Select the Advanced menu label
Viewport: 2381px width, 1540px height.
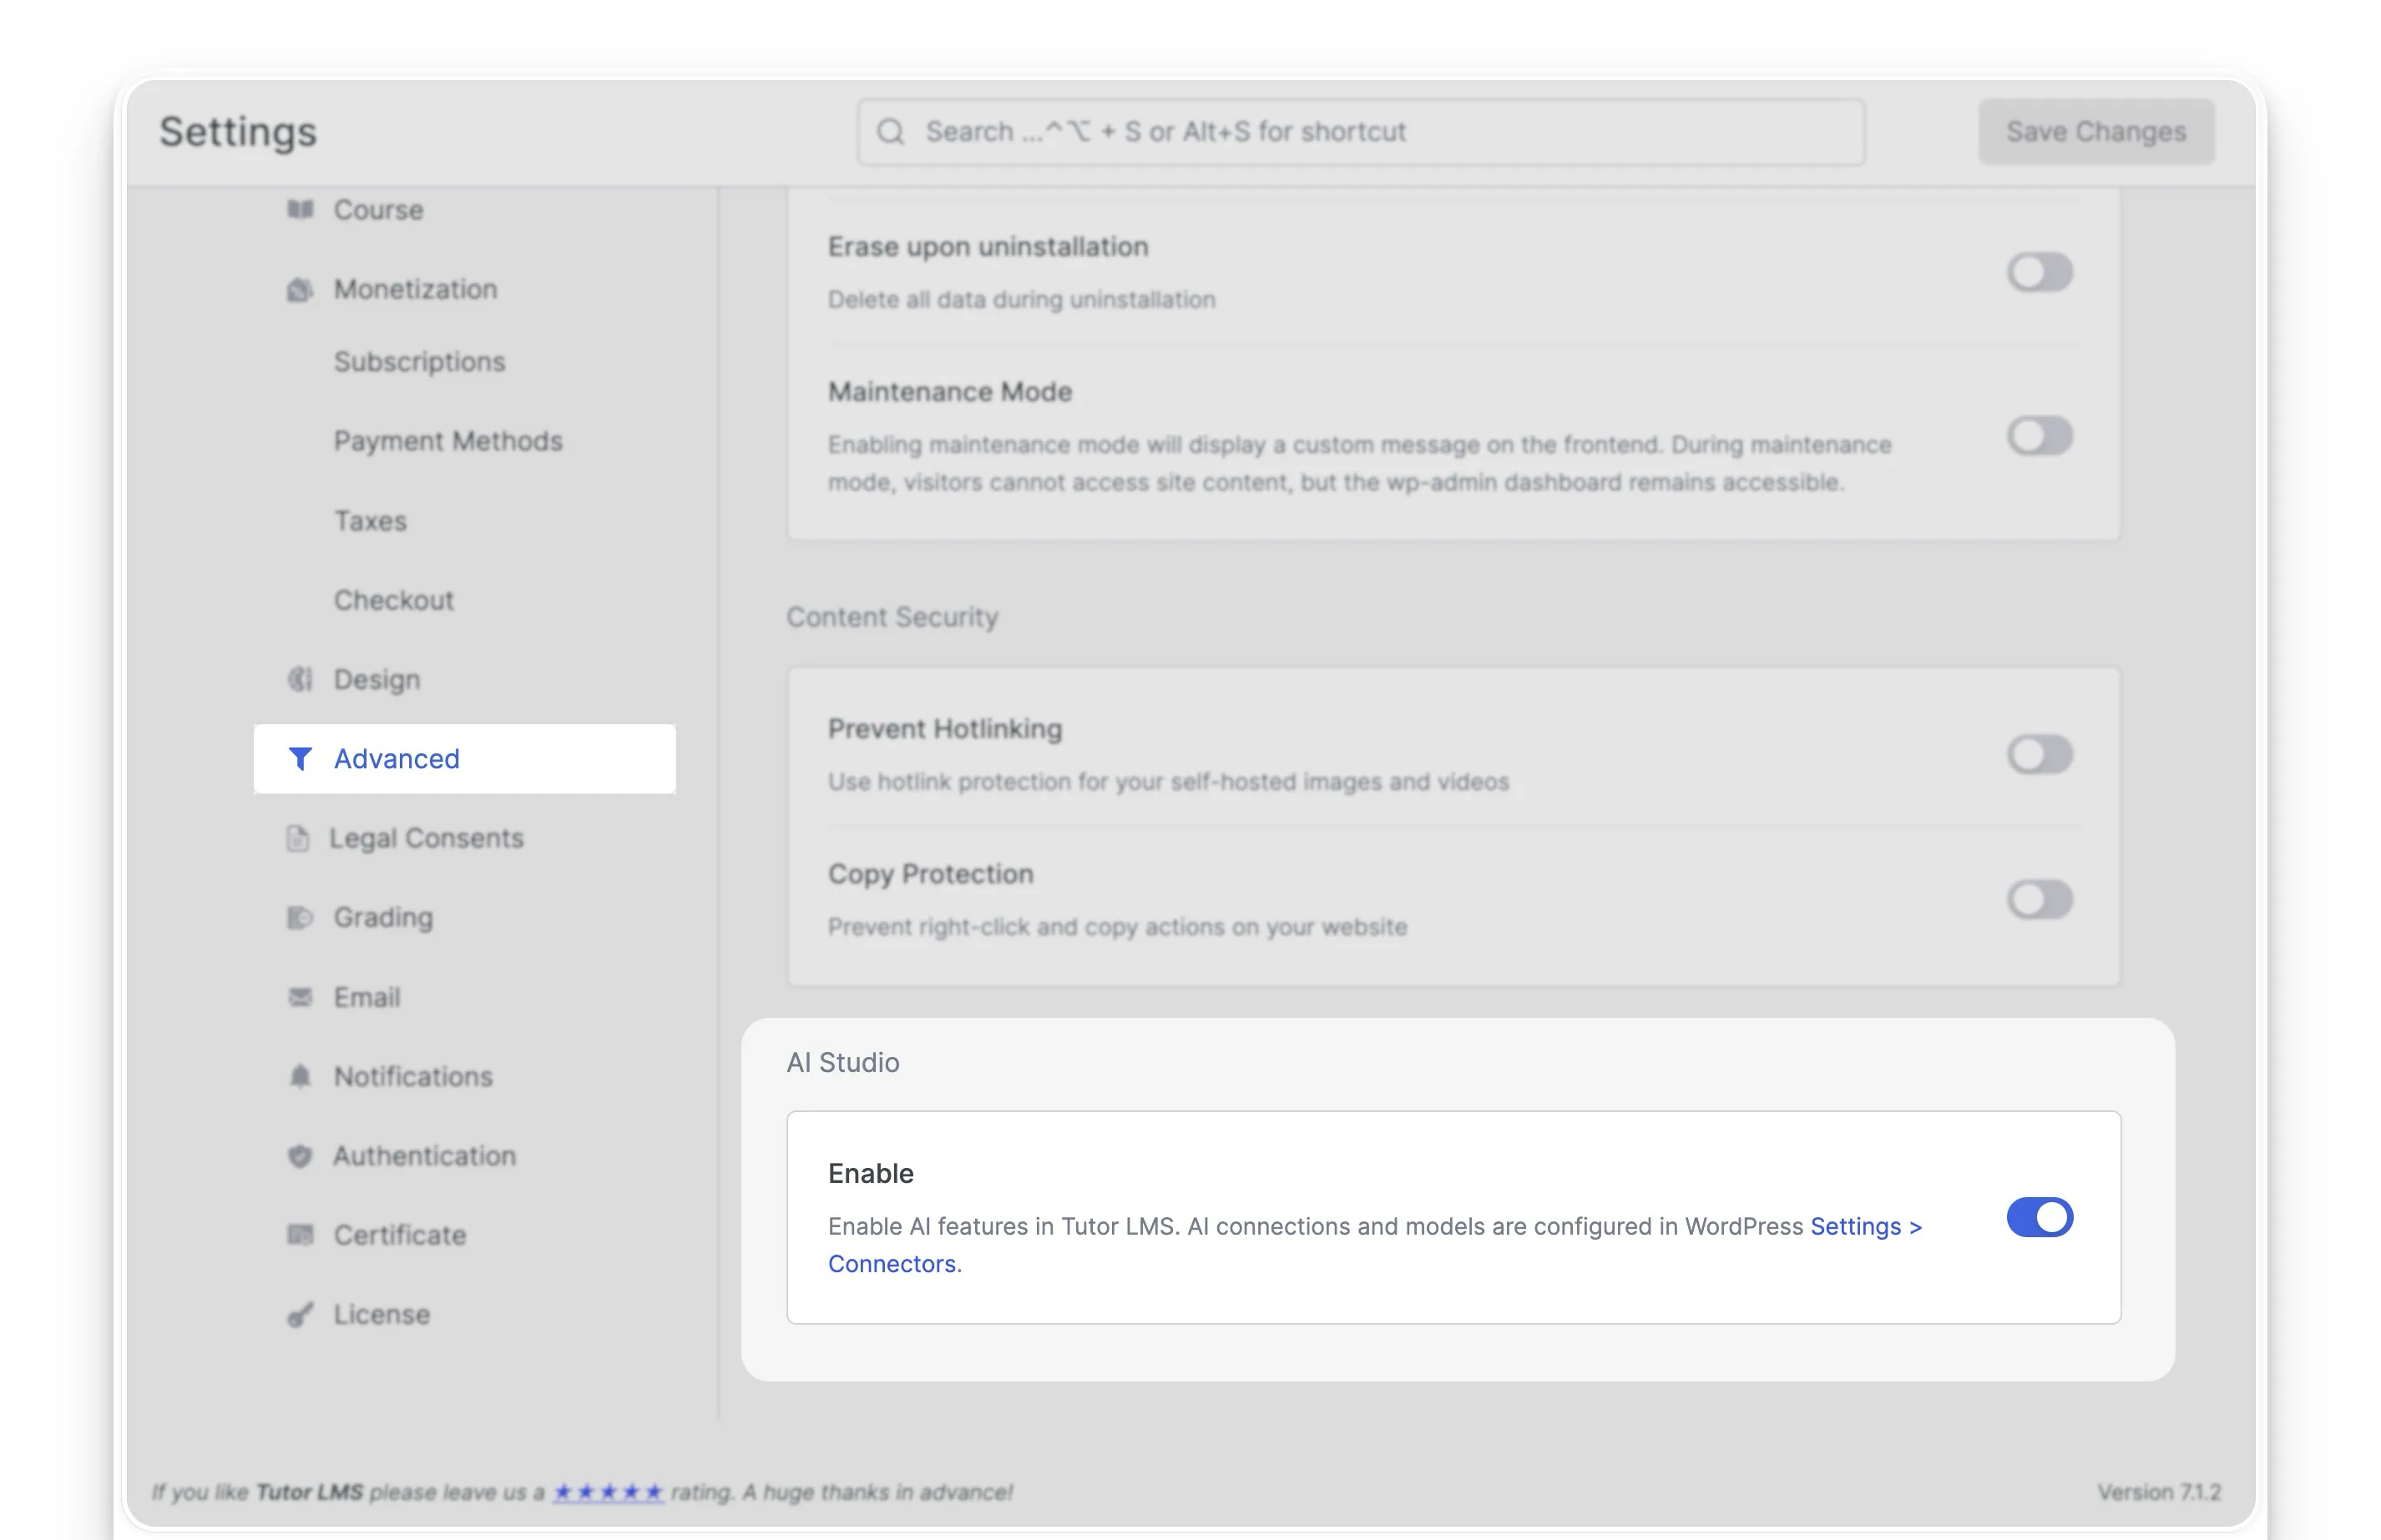point(397,759)
